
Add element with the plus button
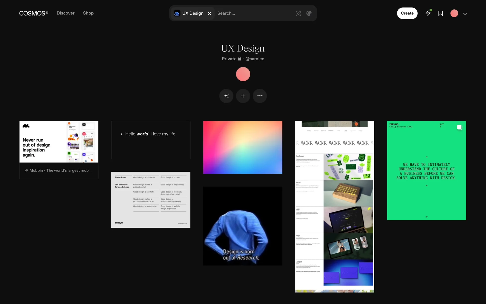[243, 96]
